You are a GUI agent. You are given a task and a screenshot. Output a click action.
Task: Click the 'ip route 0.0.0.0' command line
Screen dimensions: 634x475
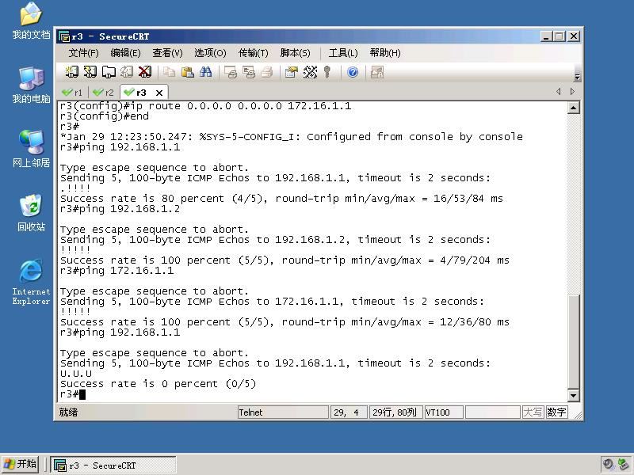(205, 106)
